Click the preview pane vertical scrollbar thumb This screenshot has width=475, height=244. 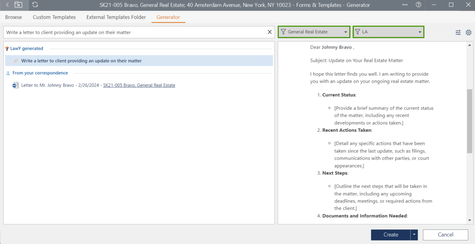pos(469,121)
